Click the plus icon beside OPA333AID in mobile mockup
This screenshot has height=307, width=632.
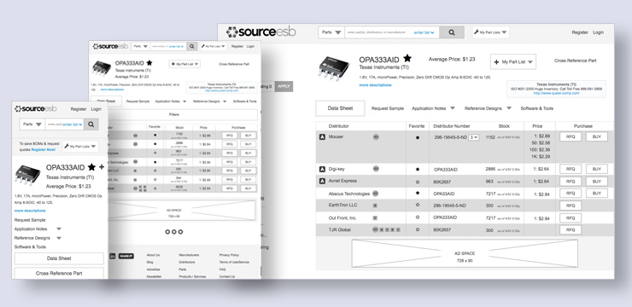tap(102, 167)
